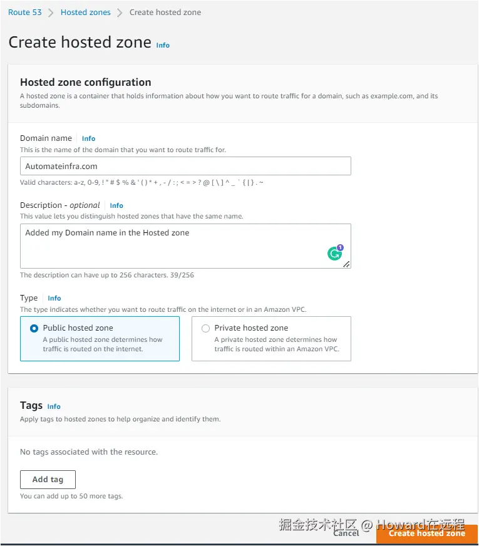Viewport: 479px width, 546px height.
Task: Select the Public hosted zone radio button
Action: pyautogui.click(x=34, y=328)
